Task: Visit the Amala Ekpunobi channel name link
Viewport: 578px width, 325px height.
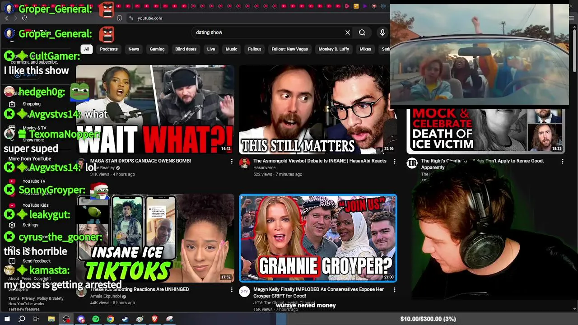Action: click(106, 296)
